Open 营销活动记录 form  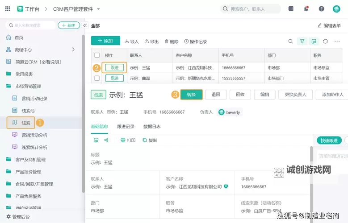pyautogui.click(x=34, y=99)
